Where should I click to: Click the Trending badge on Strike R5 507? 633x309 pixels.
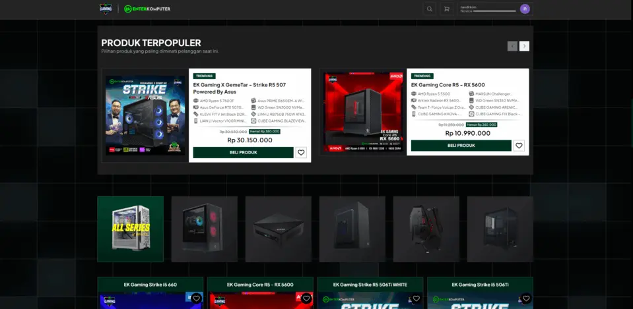(204, 76)
